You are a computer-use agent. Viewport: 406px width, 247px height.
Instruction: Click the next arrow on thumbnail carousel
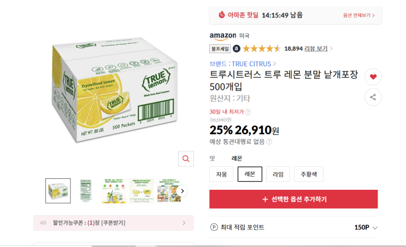tap(183, 191)
